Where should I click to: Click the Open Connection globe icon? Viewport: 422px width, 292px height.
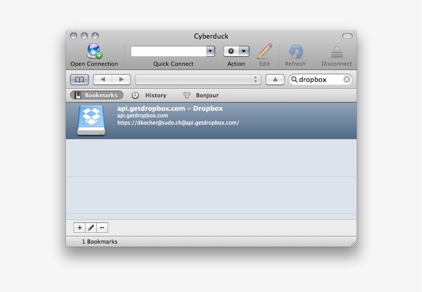(x=95, y=51)
